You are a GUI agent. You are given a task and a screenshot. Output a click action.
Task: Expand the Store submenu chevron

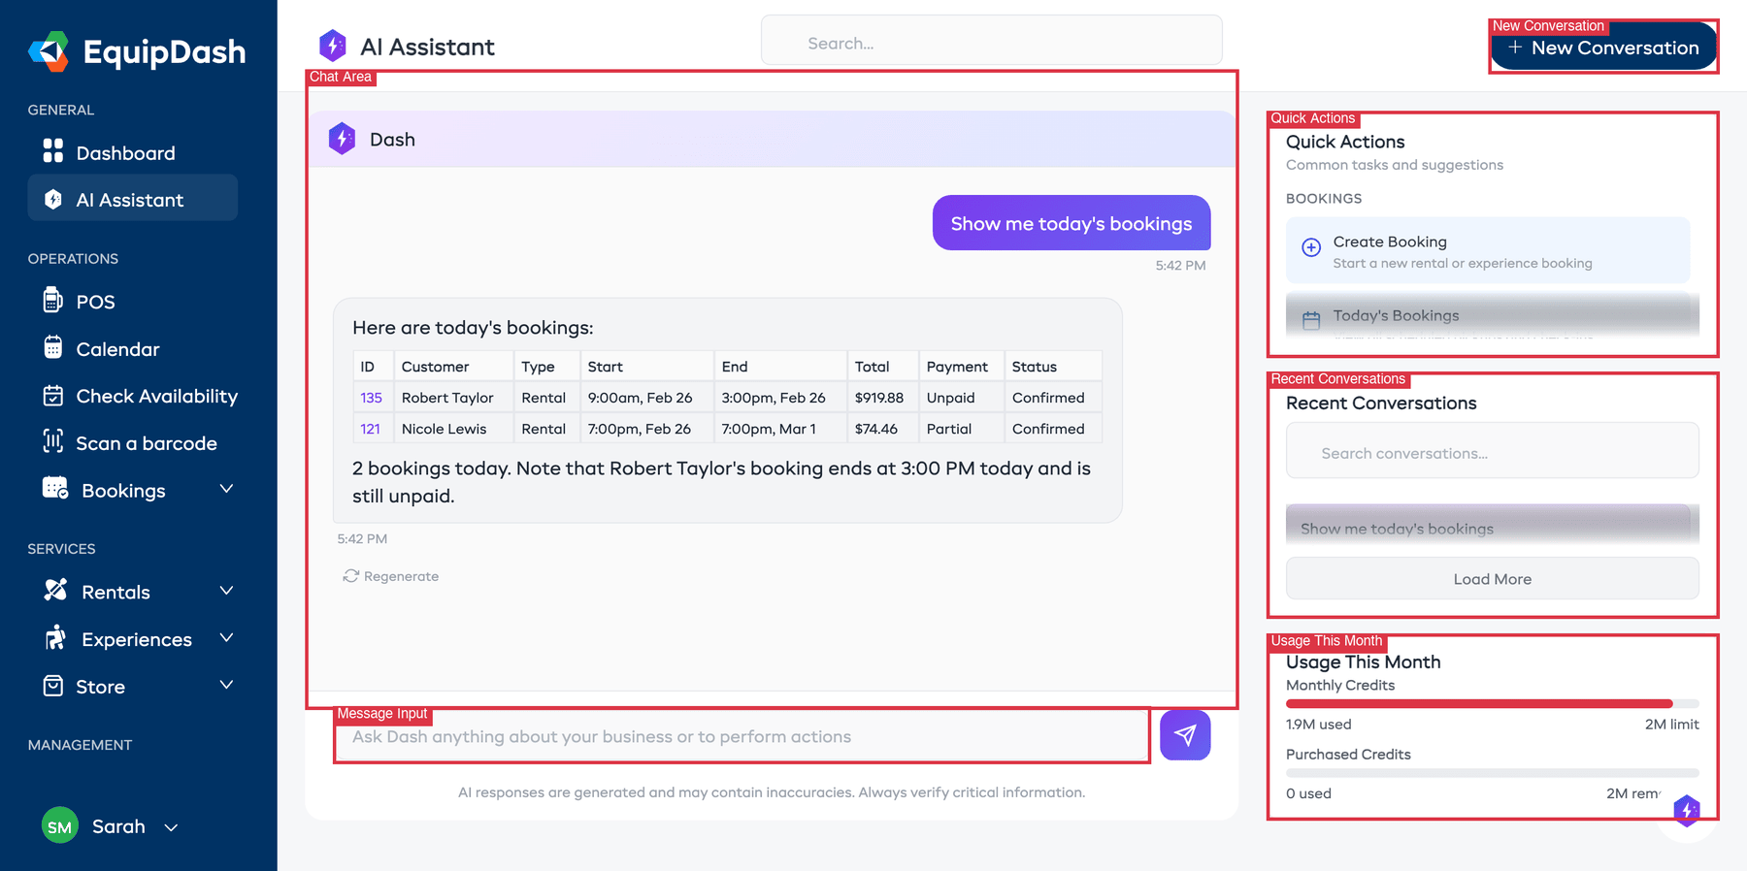226,685
